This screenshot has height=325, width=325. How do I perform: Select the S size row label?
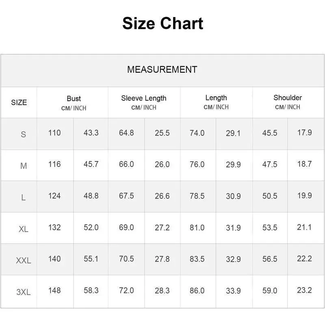point(23,134)
